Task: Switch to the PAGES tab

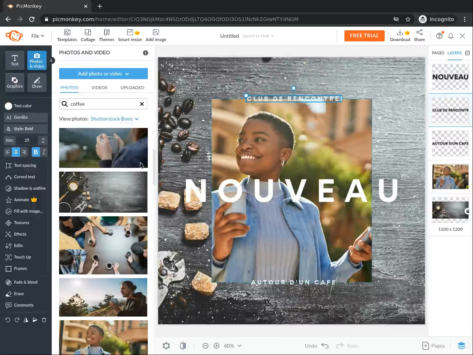Action: 438,53
